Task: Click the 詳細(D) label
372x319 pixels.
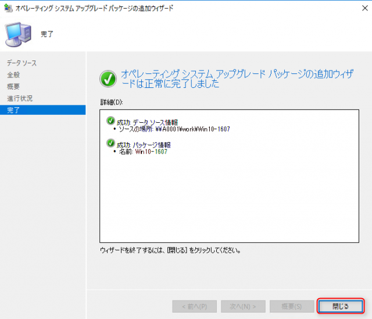Action: pos(112,102)
